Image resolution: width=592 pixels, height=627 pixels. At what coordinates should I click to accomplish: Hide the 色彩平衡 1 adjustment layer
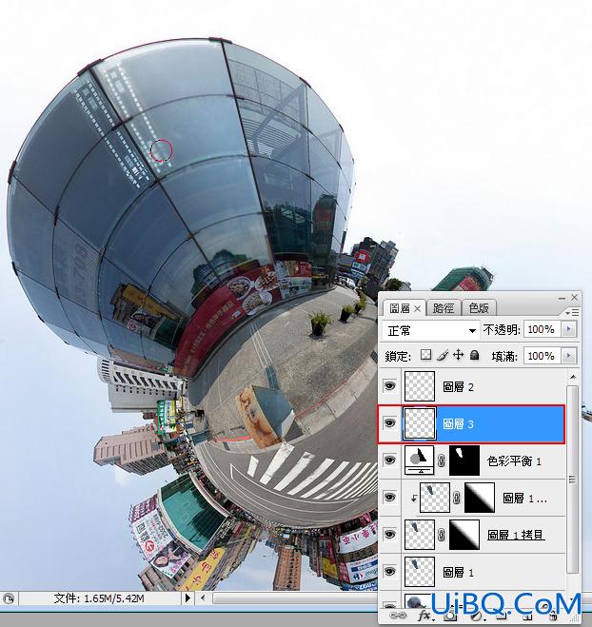389,460
